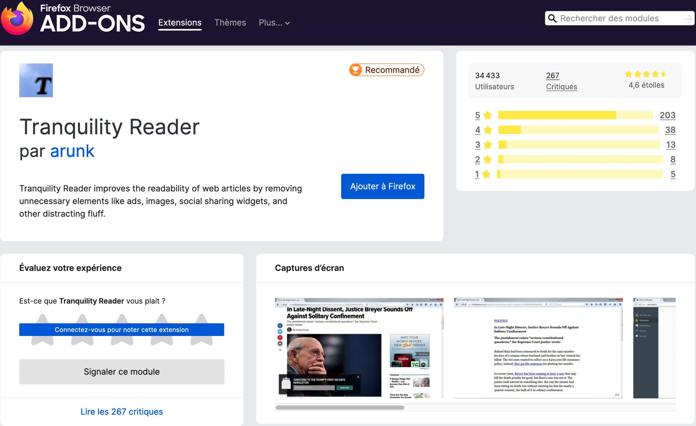696x426 pixels.
Task: Click the Recommandé trophy icon
Action: 356,70
